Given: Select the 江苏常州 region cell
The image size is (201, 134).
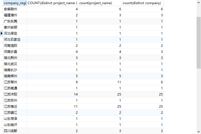Looking at the screenshot, I should (x=15, y=82).
